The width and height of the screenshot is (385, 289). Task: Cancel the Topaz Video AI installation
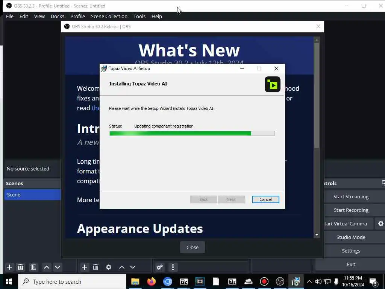coord(265,199)
